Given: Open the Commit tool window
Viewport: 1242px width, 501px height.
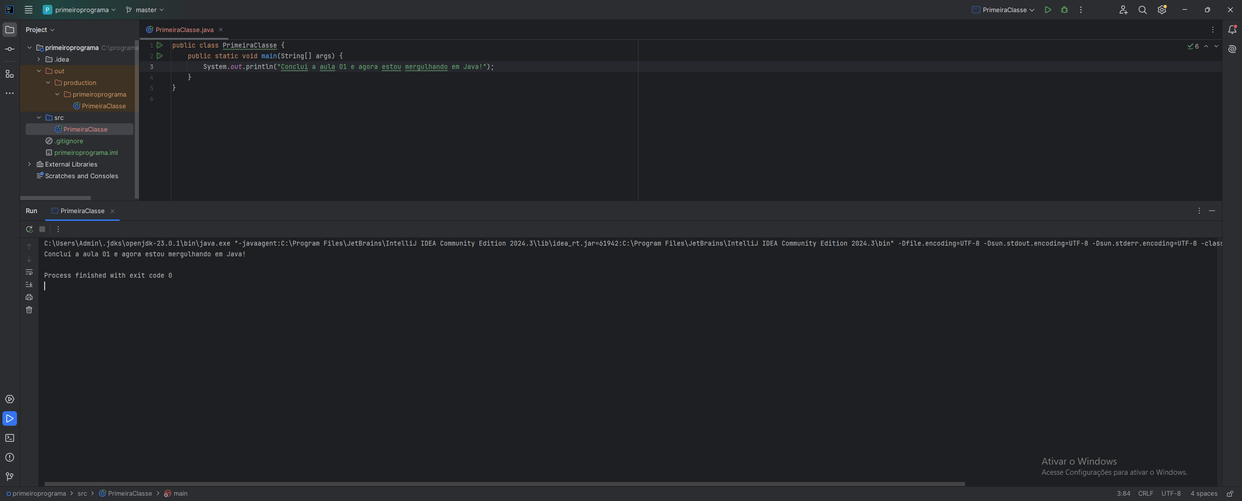Looking at the screenshot, I should coord(10,49).
